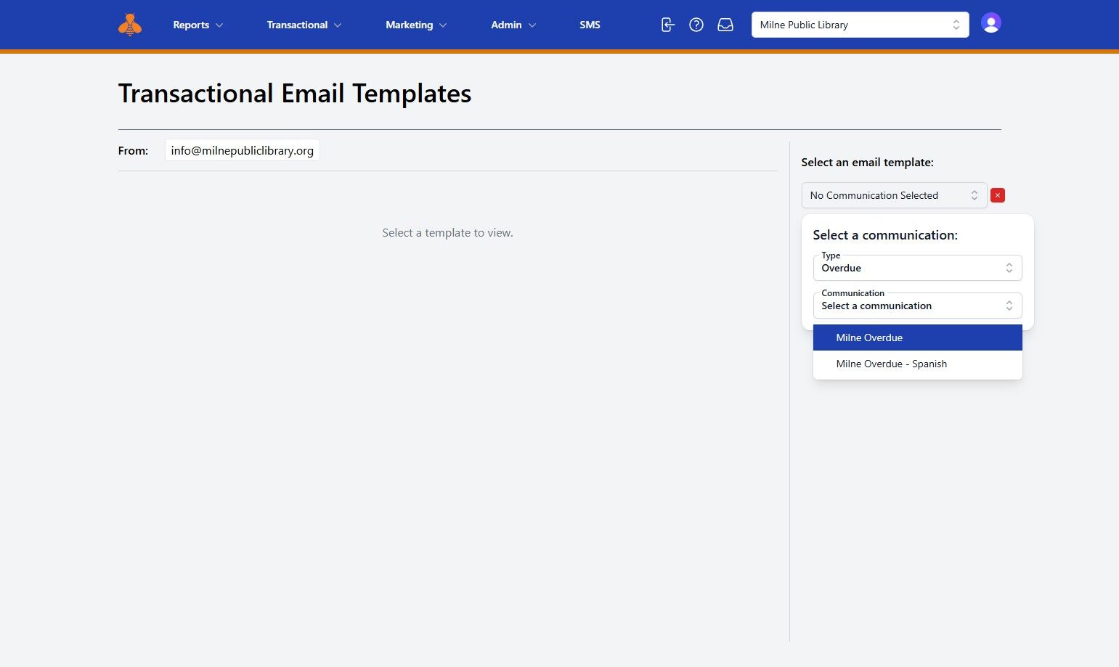Open the Marketing menu
1119x667 pixels.
click(x=416, y=25)
